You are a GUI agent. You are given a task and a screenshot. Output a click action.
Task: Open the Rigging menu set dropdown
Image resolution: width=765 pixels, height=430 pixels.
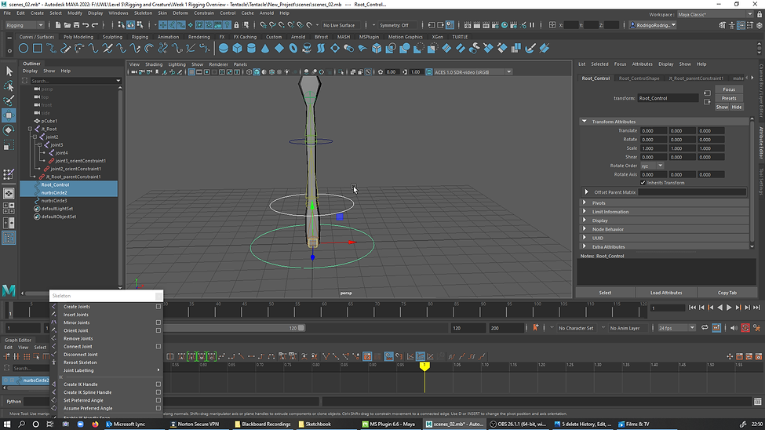click(24, 25)
